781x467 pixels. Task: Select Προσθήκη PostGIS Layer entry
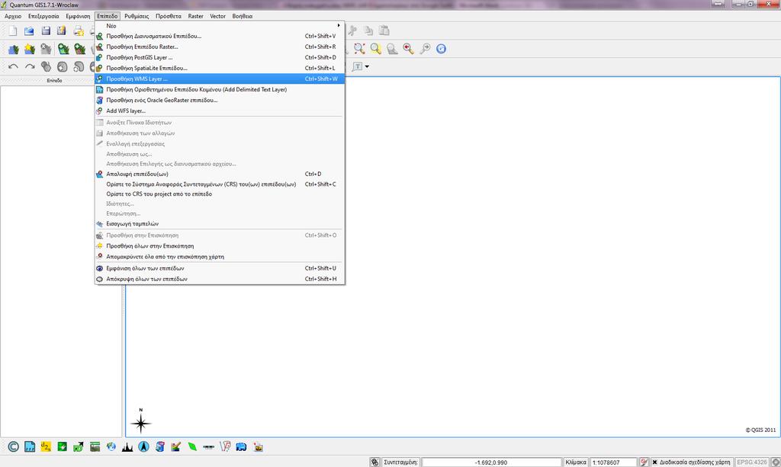220,57
